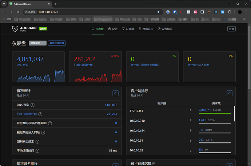Image resolution: width=251 pixels, height=166 pixels.
Task: Click request count 253 for 10.0.10.61
Action: coord(201,140)
